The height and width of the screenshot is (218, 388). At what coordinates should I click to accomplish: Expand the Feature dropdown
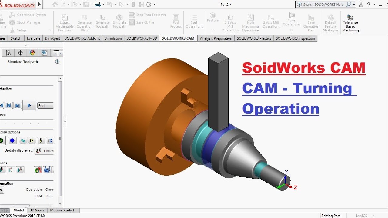212,31
